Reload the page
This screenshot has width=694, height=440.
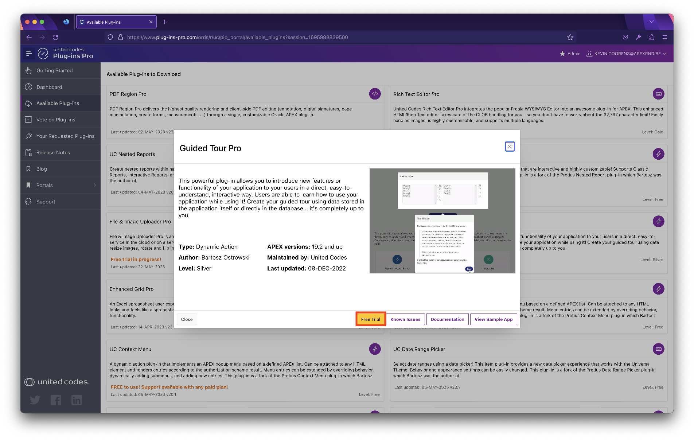55,37
